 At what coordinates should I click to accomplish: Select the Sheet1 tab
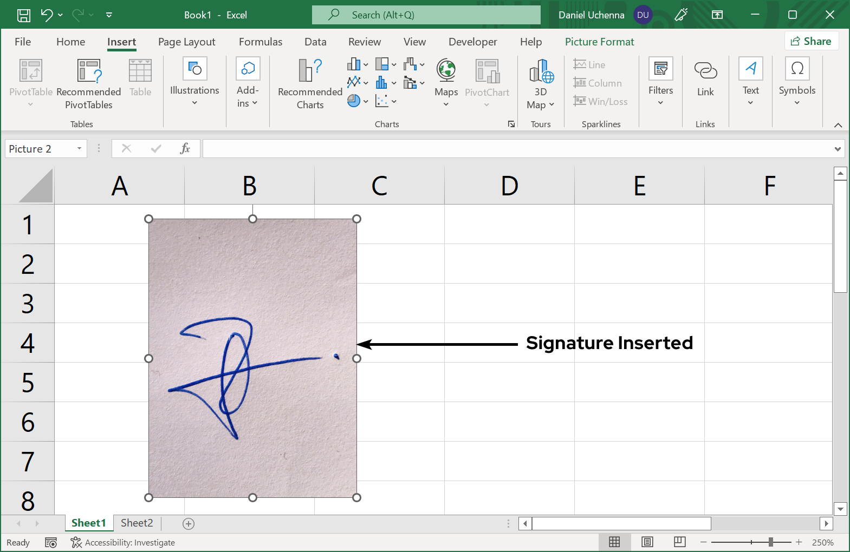point(88,523)
